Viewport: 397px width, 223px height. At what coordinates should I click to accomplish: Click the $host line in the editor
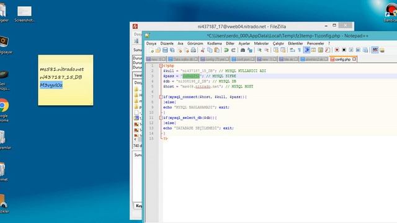click(x=208, y=87)
